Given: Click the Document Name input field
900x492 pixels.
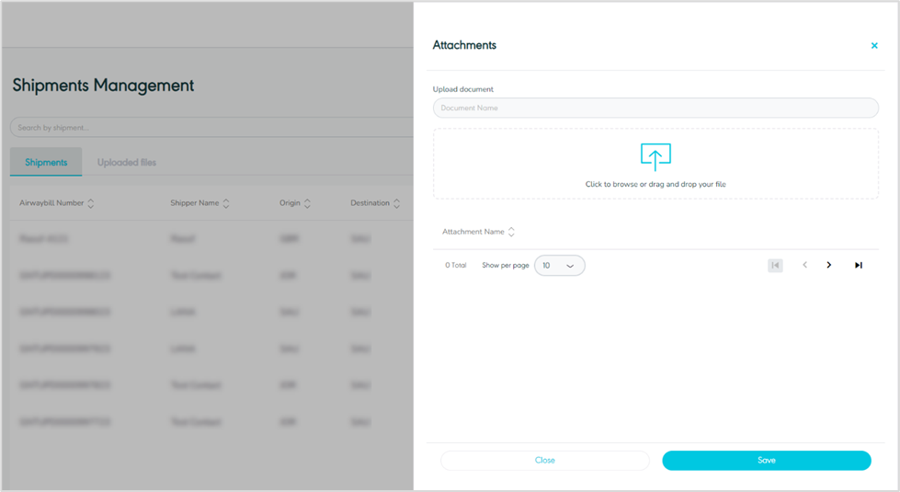Looking at the screenshot, I should click(655, 109).
